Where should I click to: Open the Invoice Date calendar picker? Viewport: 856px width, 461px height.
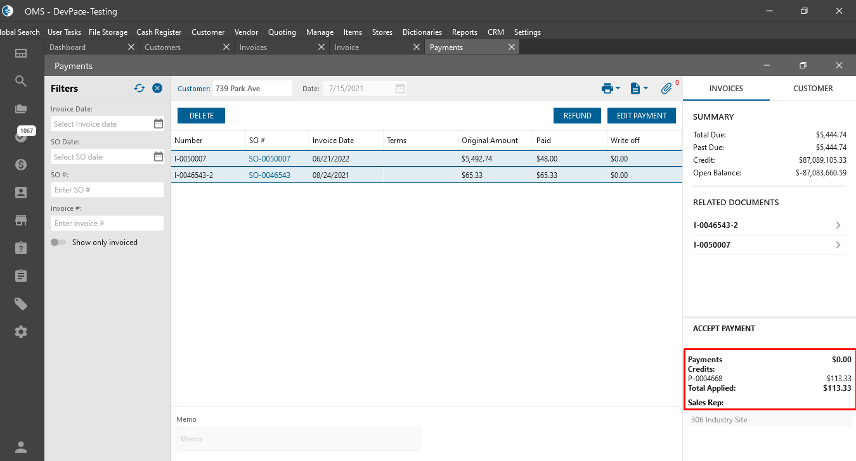pyautogui.click(x=159, y=124)
